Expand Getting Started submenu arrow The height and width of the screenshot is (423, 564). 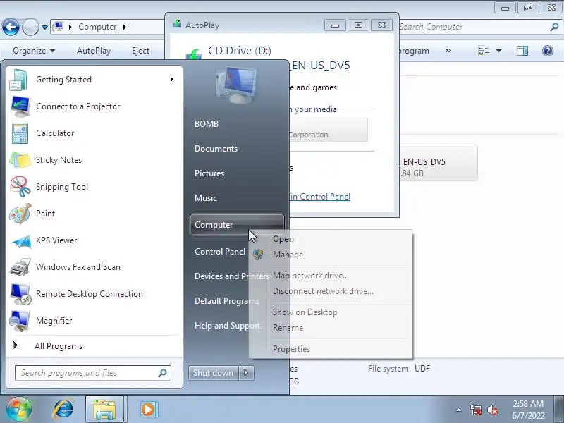coord(172,79)
